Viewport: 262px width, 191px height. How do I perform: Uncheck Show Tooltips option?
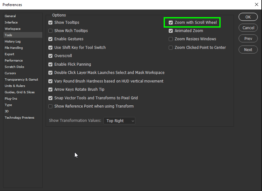coord(50,23)
